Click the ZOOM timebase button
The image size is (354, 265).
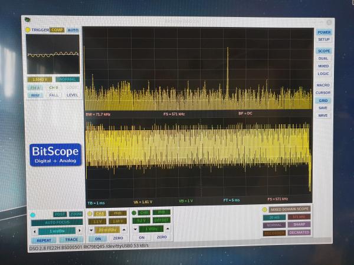pos(76,214)
